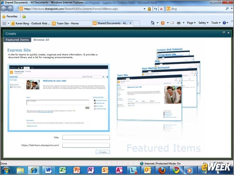Viewport: 234px width, 175px height.
Task: Maximize the Create dialog
Action: point(224,33)
